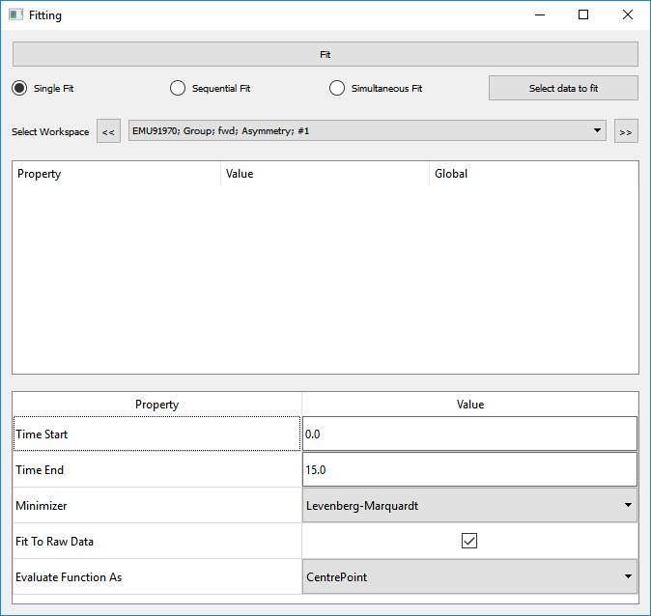Maximize the Fitting window
The height and width of the screenshot is (616, 651).
(583, 15)
